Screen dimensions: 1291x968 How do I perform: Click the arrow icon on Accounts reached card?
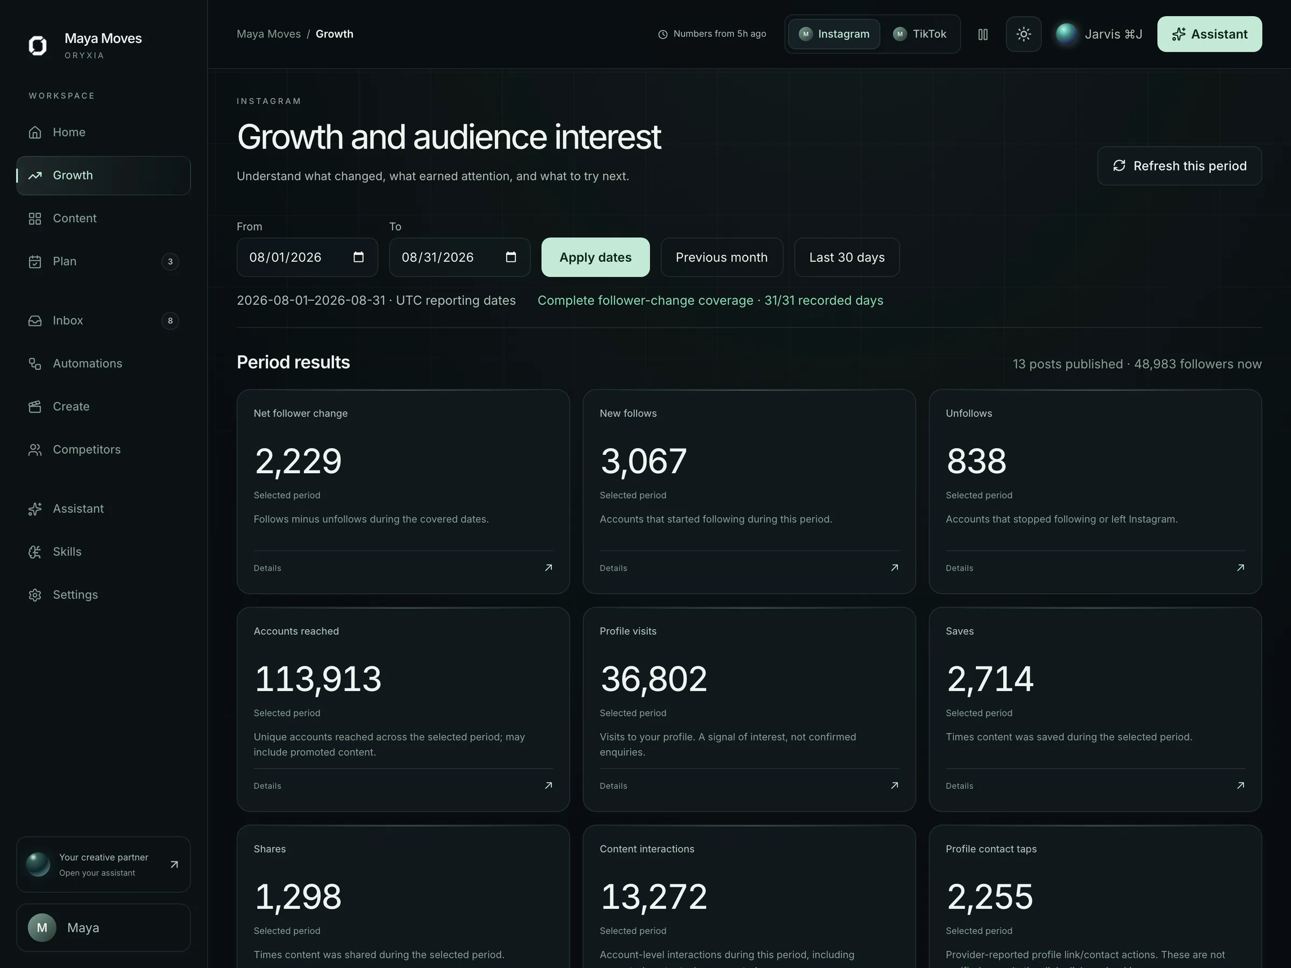pos(548,785)
